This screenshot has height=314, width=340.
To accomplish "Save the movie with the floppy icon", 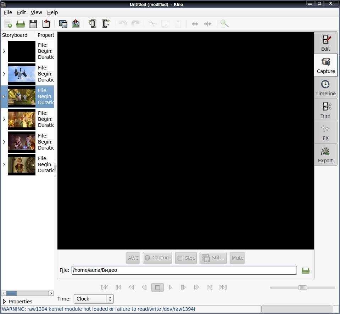I will (x=33, y=24).
